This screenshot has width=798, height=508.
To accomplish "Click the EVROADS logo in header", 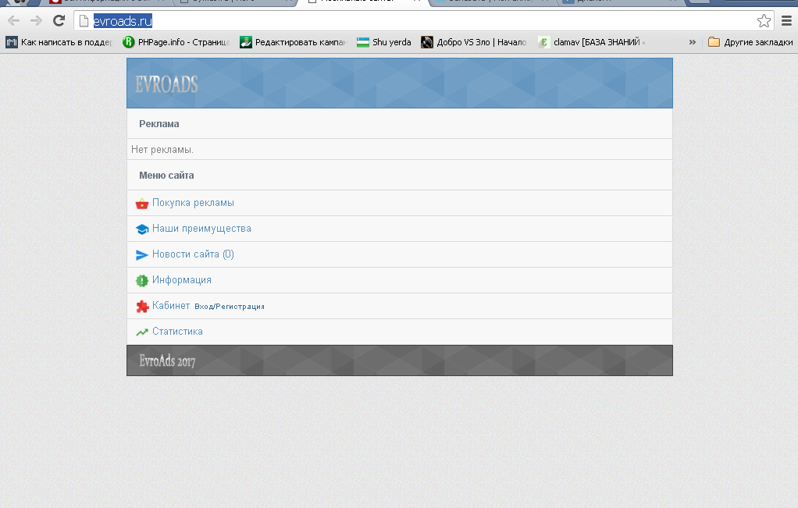I will pyautogui.click(x=166, y=84).
